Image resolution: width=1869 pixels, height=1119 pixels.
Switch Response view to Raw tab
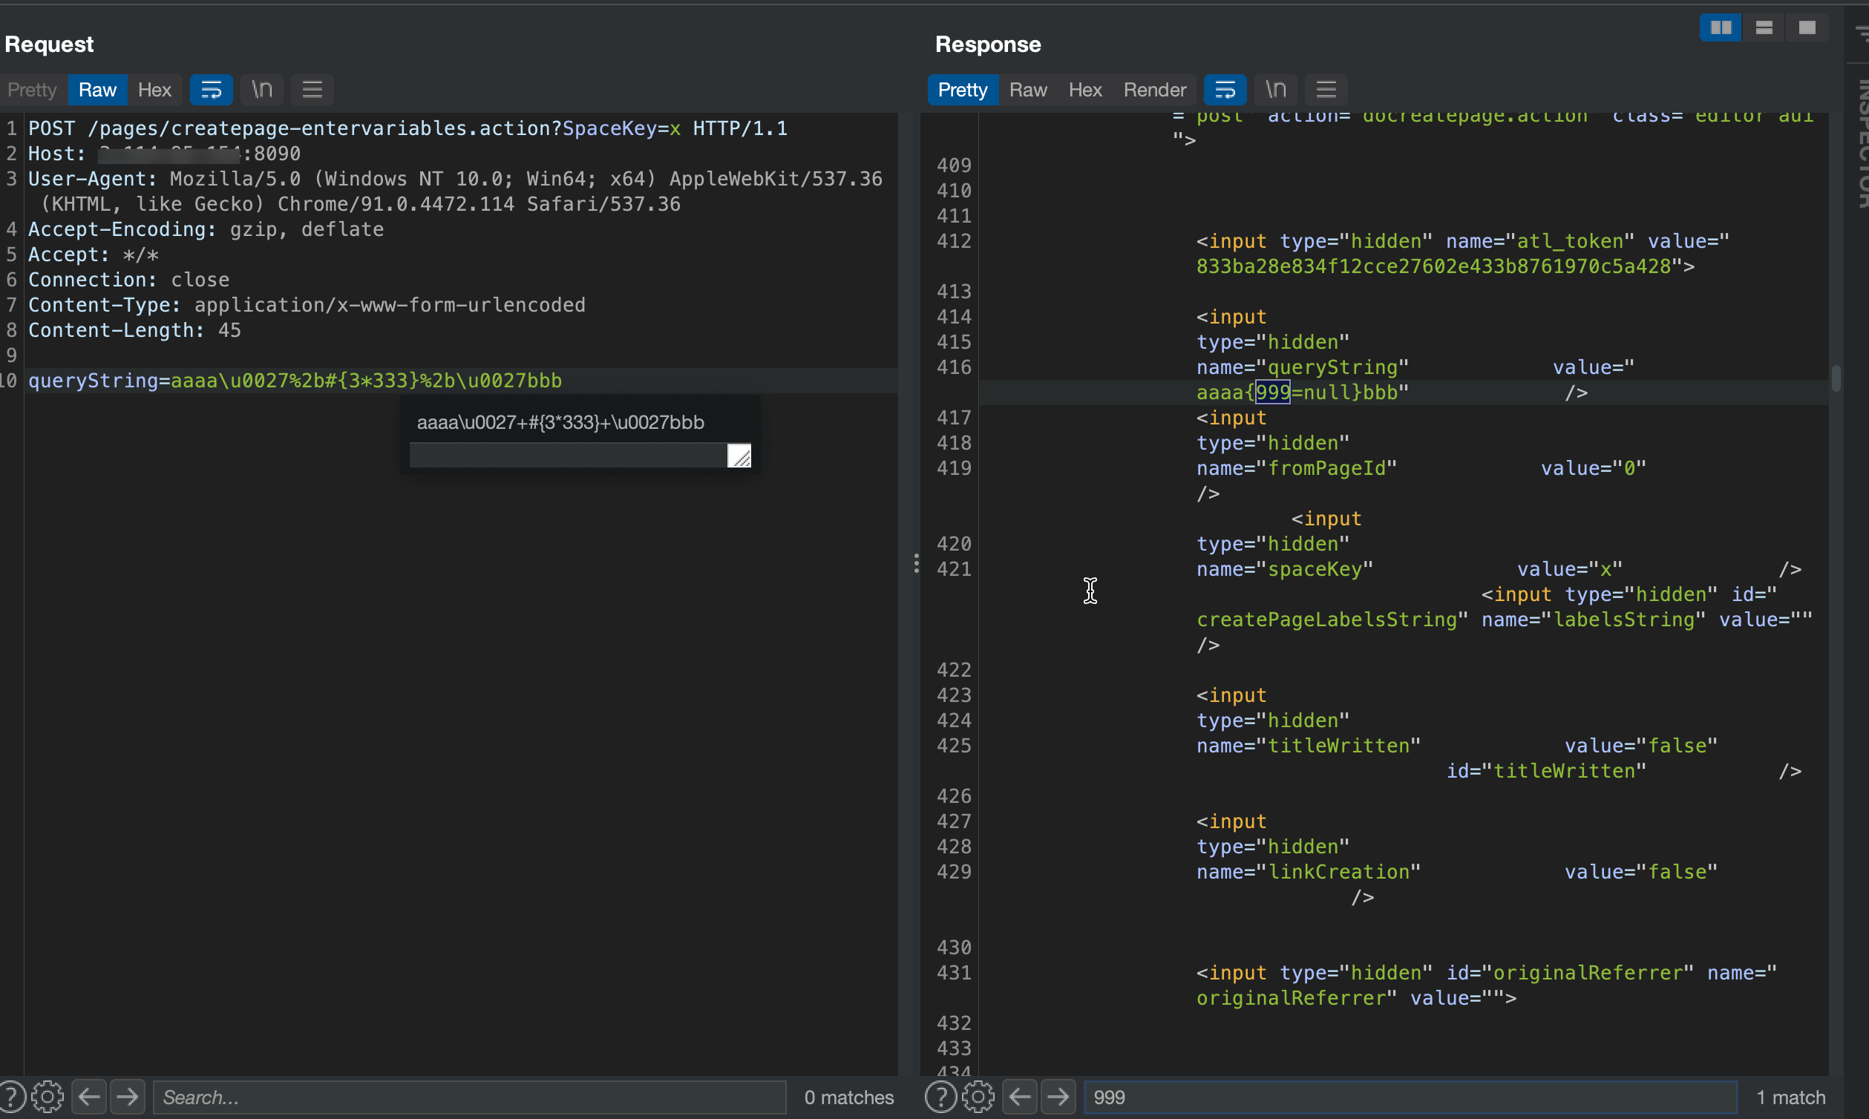click(x=1027, y=90)
